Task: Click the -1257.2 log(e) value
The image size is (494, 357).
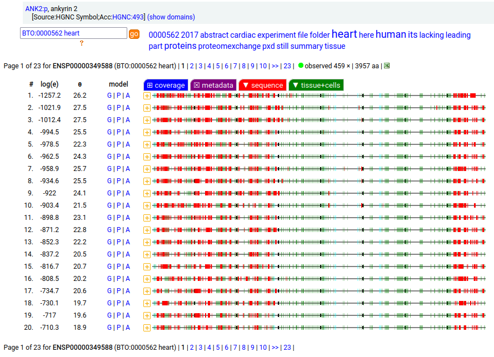Action: tap(49, 95)
